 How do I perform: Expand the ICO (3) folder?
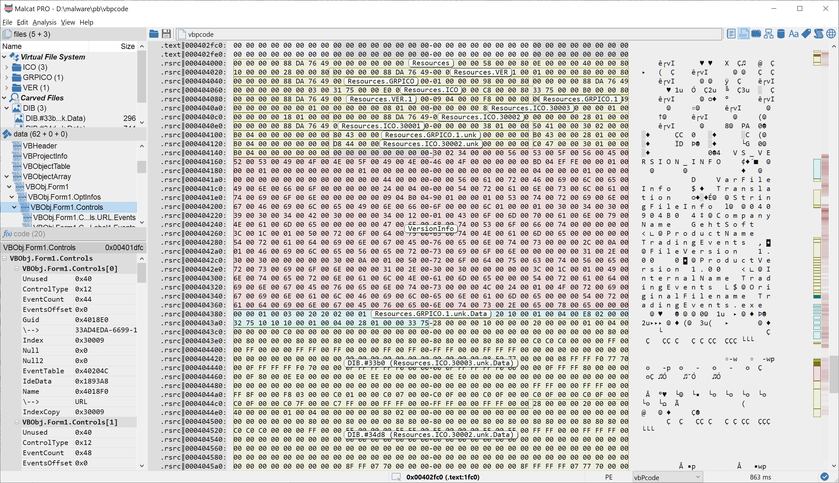[7, 67]
